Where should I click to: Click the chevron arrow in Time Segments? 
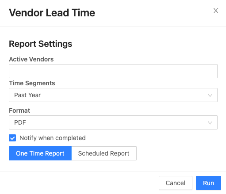pos(210,95)
